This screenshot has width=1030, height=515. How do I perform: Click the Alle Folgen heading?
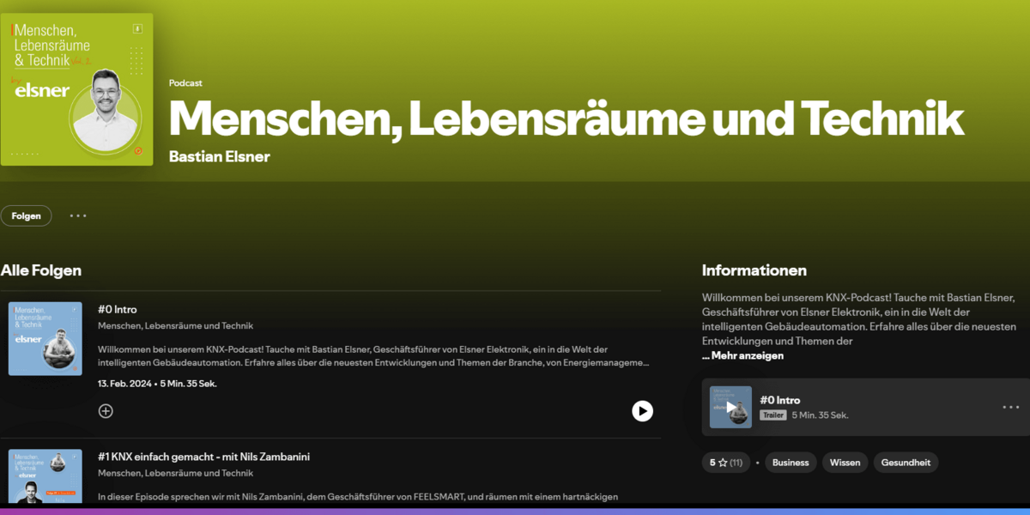[41, 270]
